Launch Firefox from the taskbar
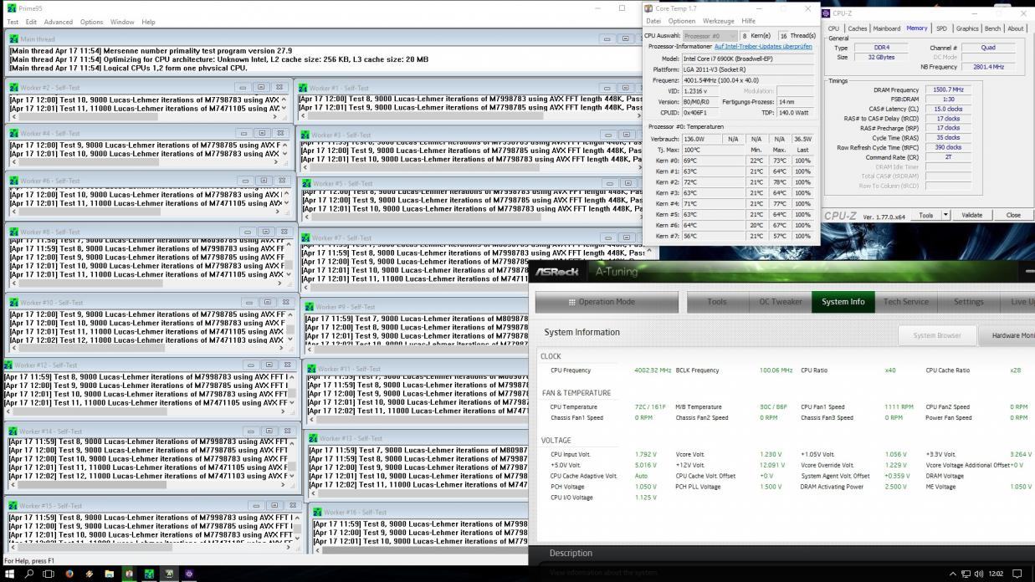Viewport: 1035px width, 582px height. click(69, 574)
